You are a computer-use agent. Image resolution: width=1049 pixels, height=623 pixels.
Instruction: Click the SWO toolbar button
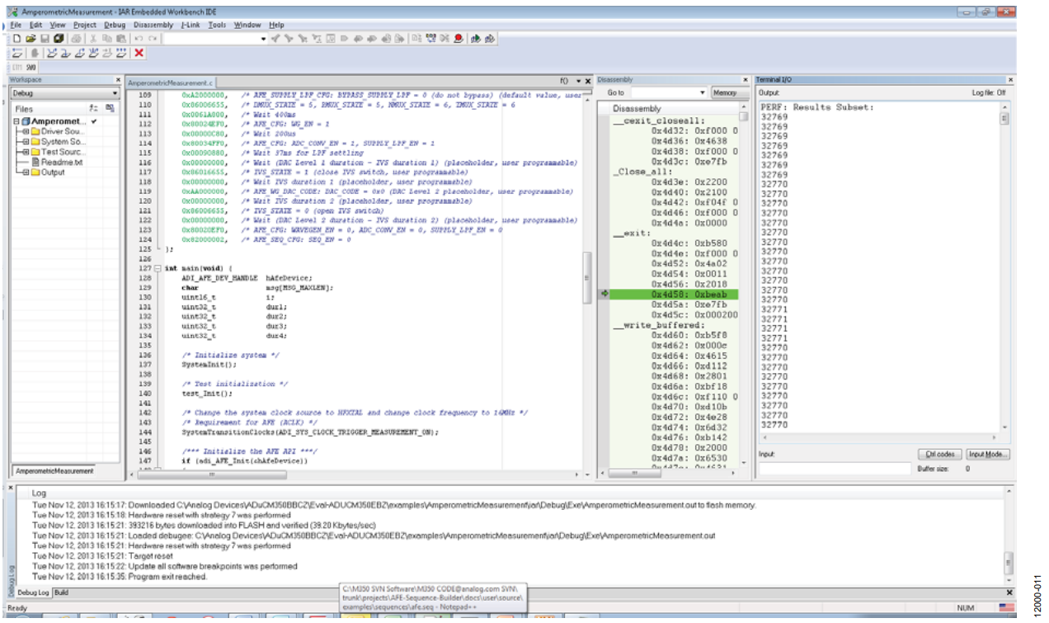pyautogui.click(x=31, y=68)
